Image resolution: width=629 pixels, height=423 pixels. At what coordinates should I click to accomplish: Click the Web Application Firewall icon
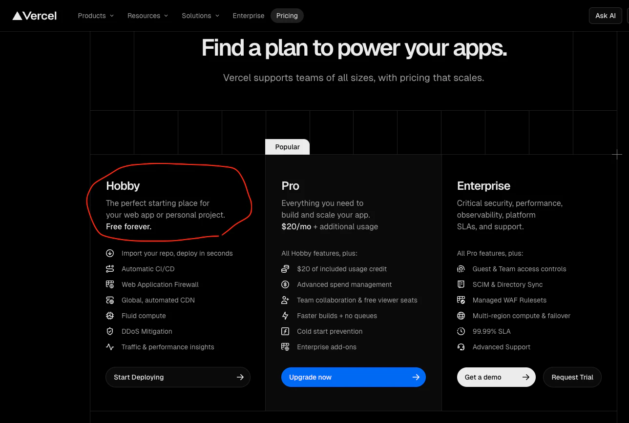click(x=110, y=284)
